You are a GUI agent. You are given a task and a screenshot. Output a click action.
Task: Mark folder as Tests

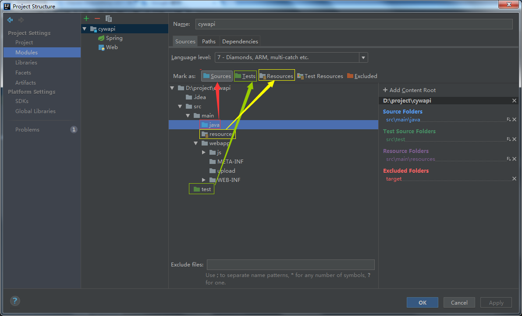245,76
